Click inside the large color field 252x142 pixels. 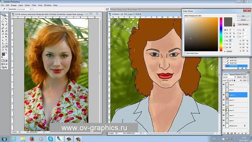(x=201, y=34)
